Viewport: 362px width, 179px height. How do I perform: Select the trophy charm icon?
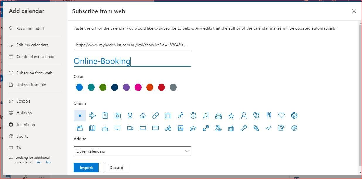pos(130,116)
